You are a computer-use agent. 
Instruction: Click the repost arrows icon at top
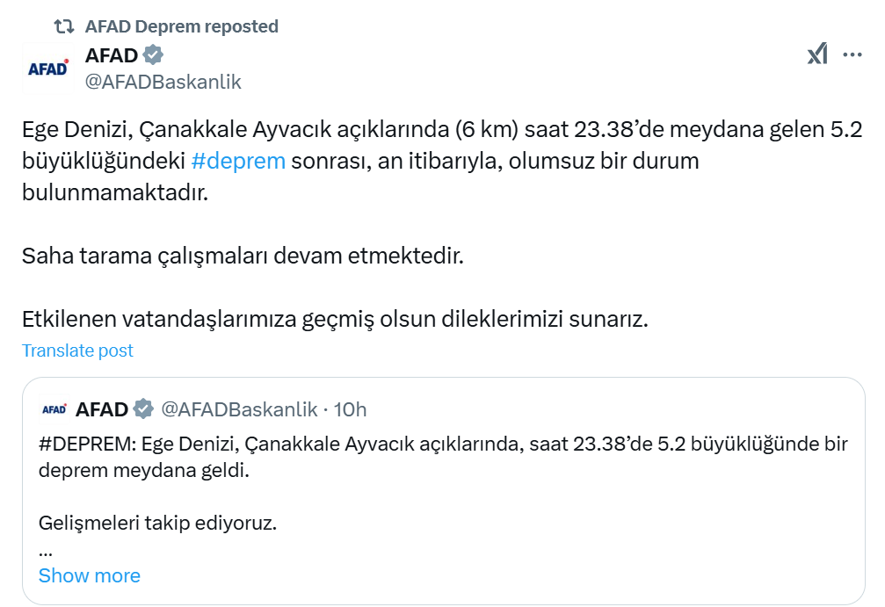tap(63, 27)
